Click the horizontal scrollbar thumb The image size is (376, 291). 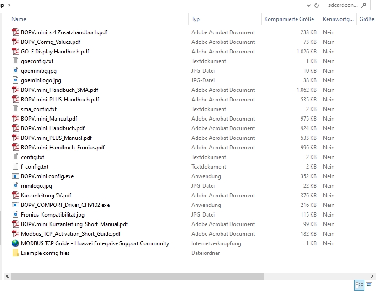coord(137,276)
